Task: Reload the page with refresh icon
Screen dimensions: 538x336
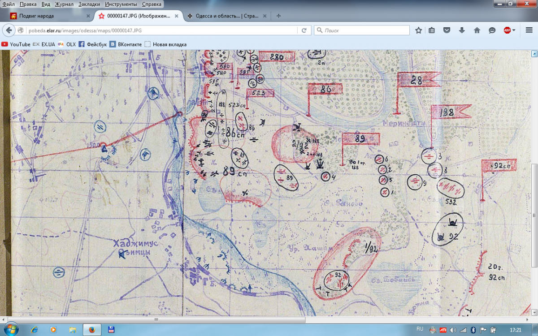Action: (304, 30)
